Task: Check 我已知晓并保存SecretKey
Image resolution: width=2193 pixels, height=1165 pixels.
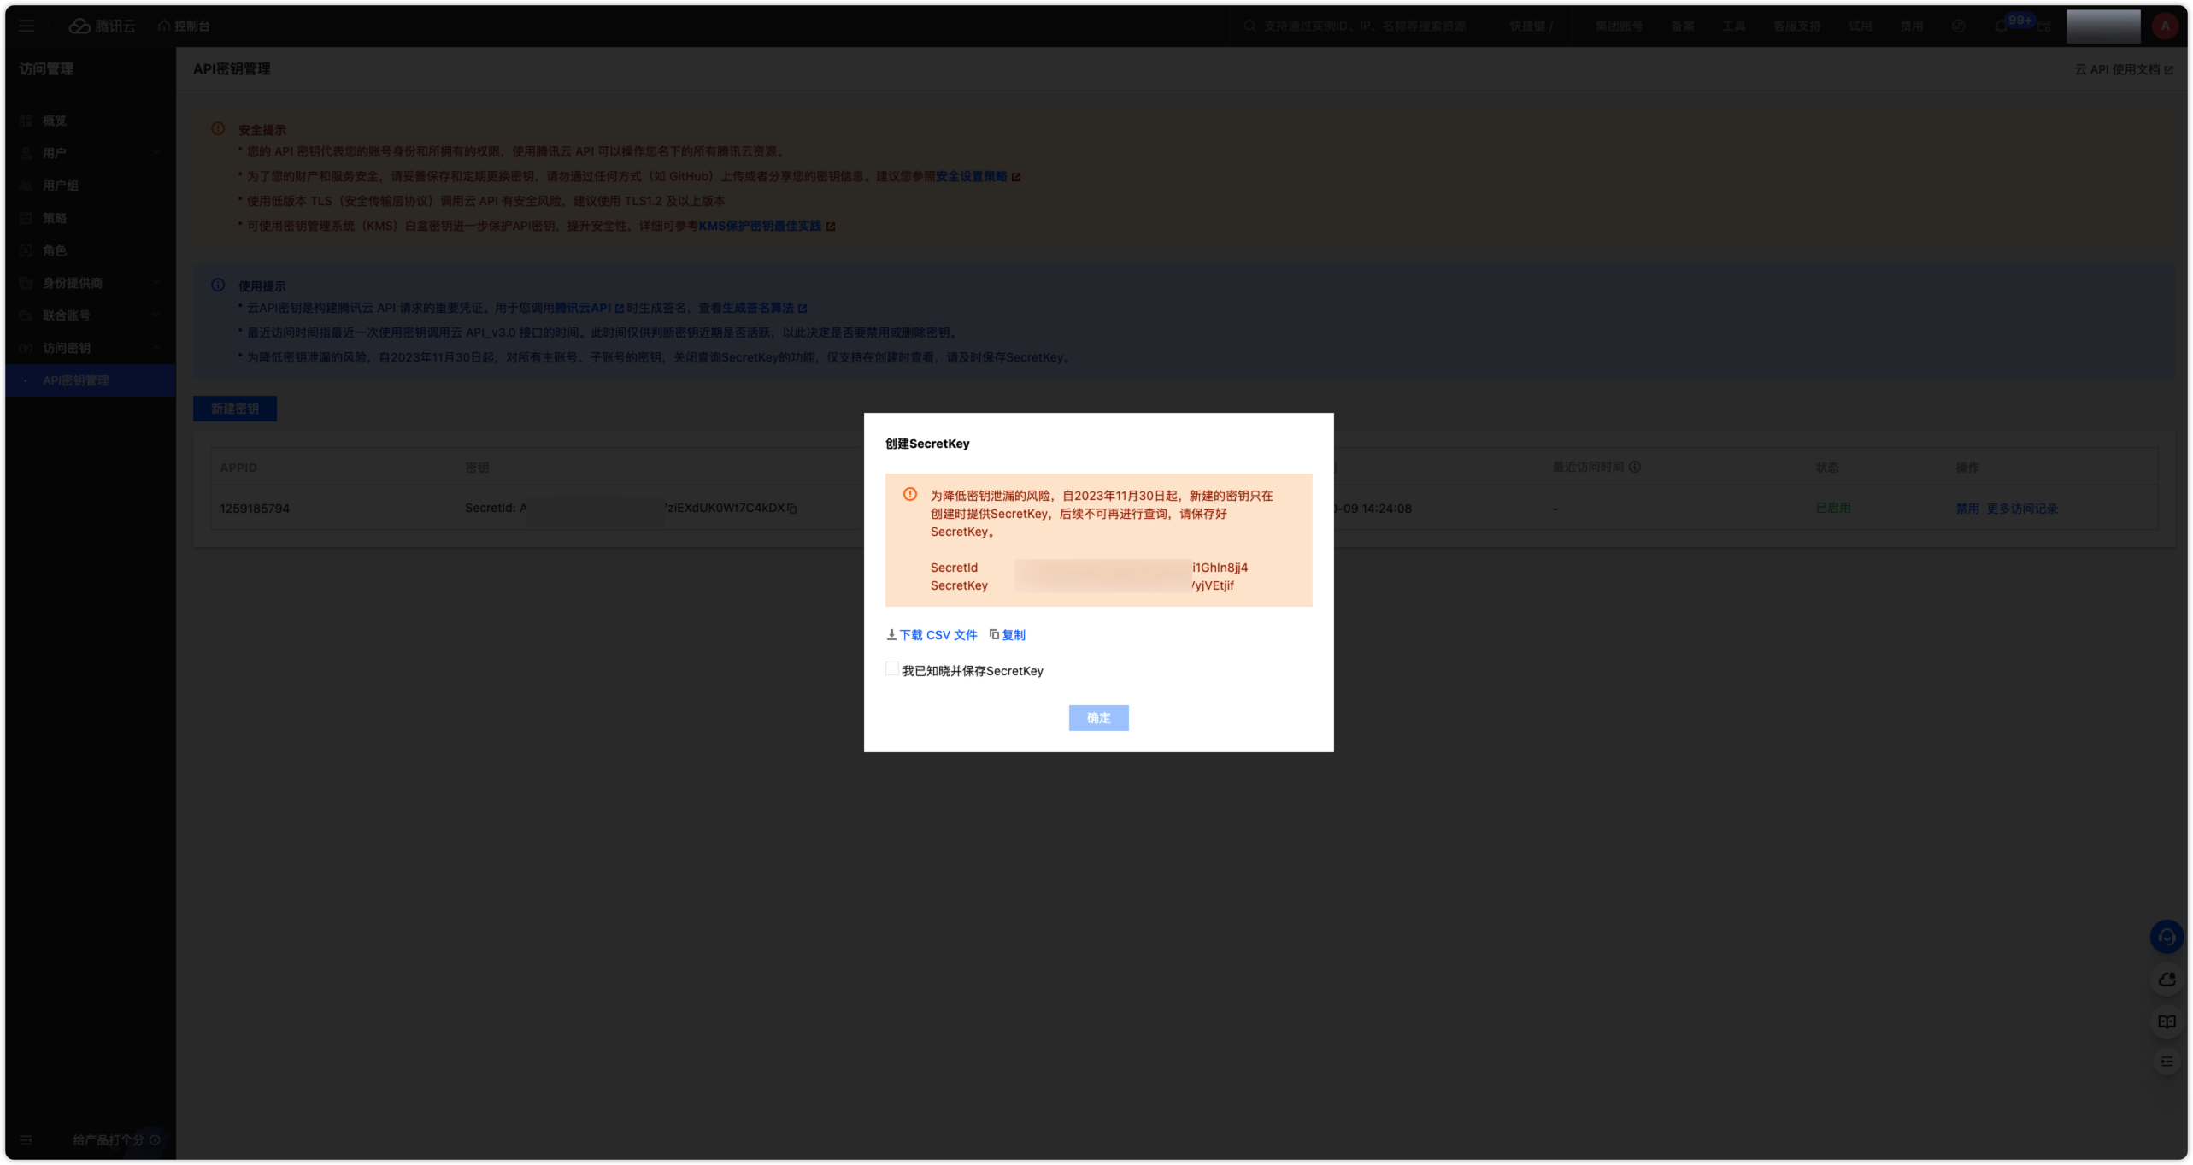Action: 892,669
